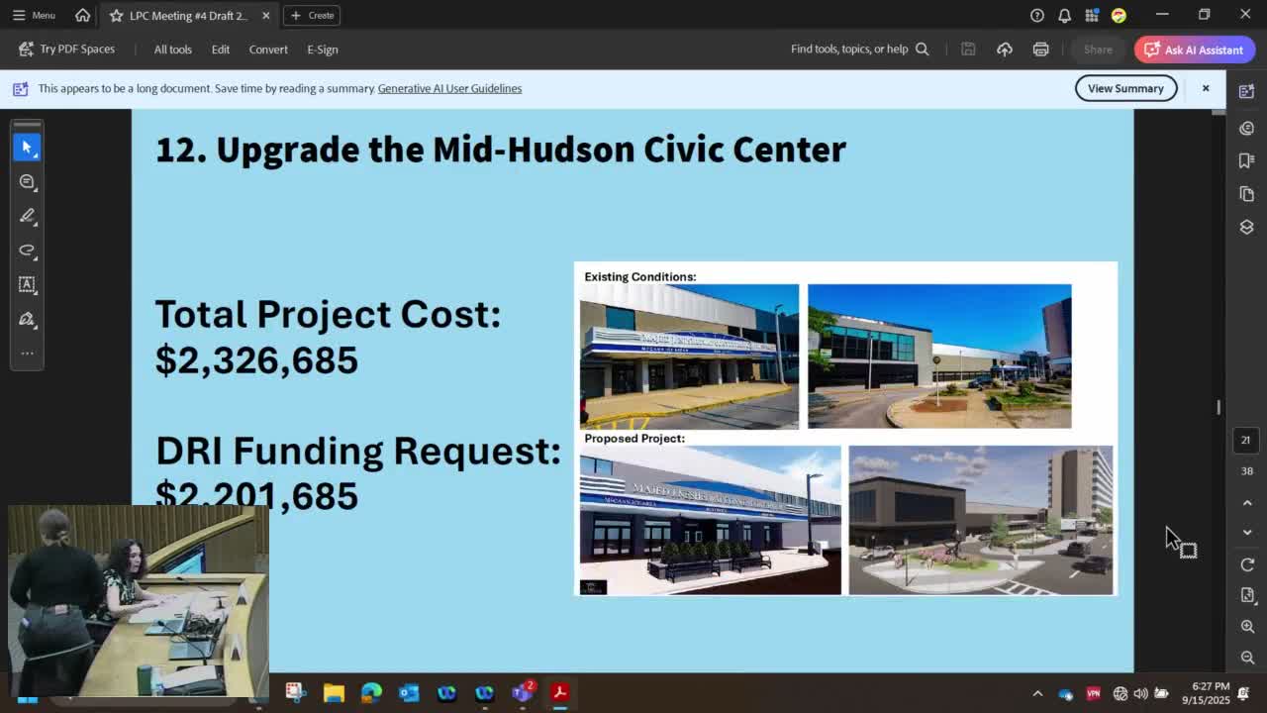Viewport: 1267px width, 713px height.
Task: Open Generative AI User Guidelines link
Action: 449,88
